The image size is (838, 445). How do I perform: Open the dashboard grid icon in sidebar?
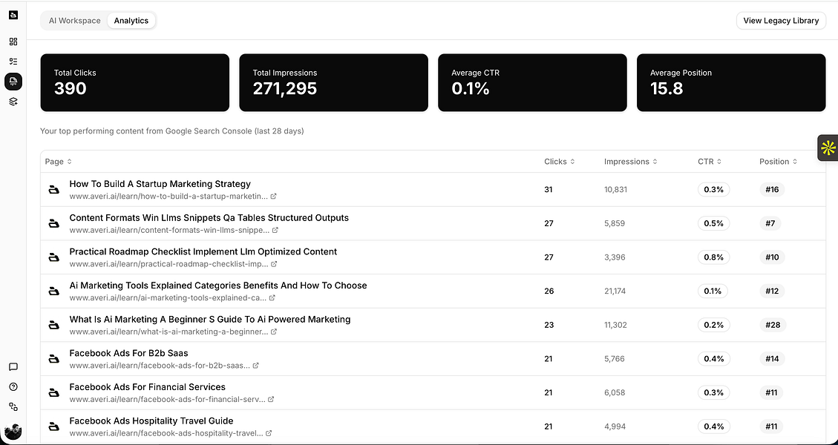coord(13,42)
